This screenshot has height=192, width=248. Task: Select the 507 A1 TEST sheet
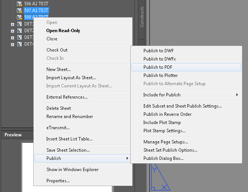(36, 10)
